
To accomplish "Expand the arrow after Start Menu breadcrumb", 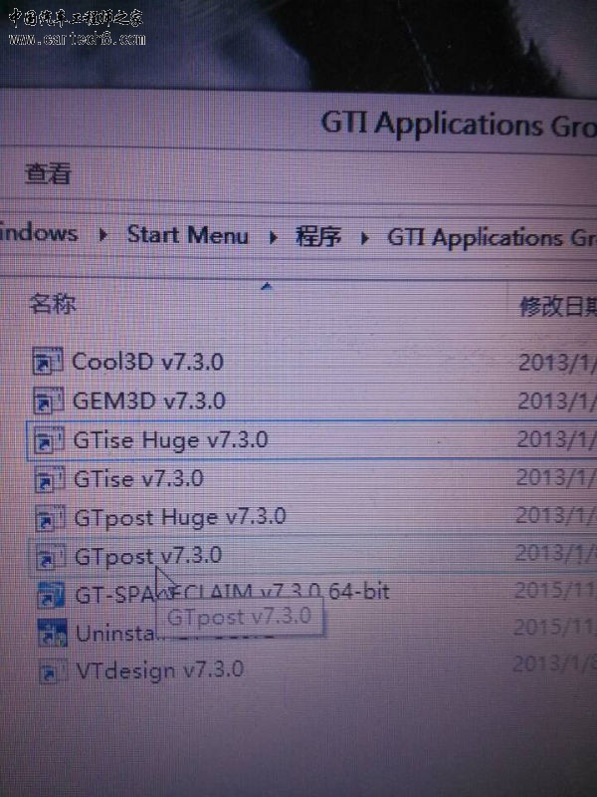I will (x=273, y=237).
